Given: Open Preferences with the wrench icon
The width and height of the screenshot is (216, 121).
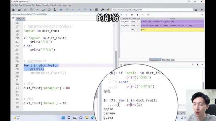Looking at the screenshot, I should (102, 10).
